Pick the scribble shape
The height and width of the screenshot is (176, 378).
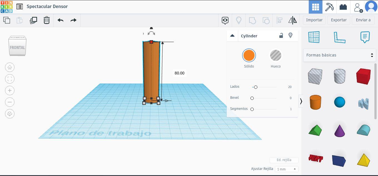[x=364, y=103]
